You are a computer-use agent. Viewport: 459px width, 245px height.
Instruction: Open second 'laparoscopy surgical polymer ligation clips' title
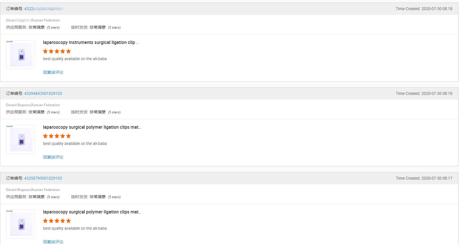click(92, 127)
